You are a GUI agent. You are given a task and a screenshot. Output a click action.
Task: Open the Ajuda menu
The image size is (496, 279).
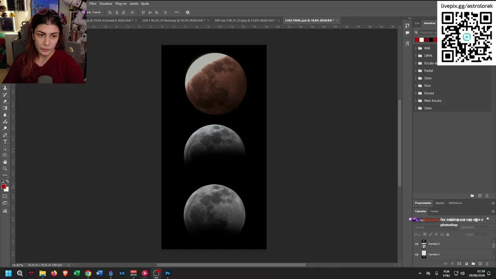(145, 3)
